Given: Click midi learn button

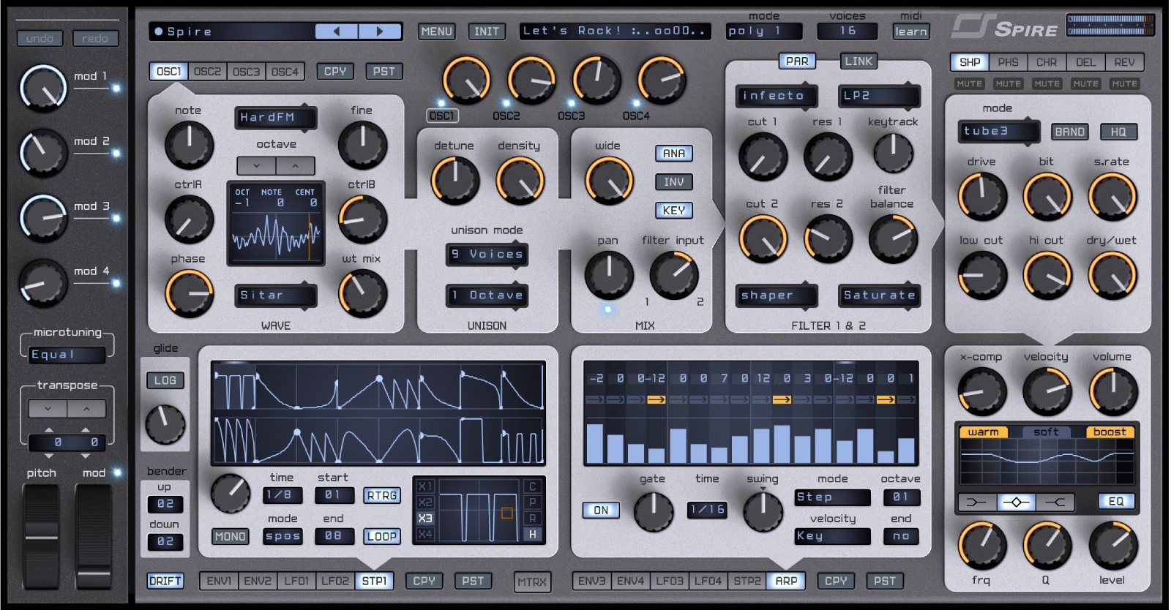Looking at the screenshot, I should [x=911, y=31].
